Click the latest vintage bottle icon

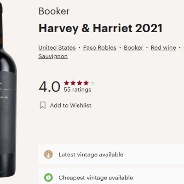click(48, 155)
